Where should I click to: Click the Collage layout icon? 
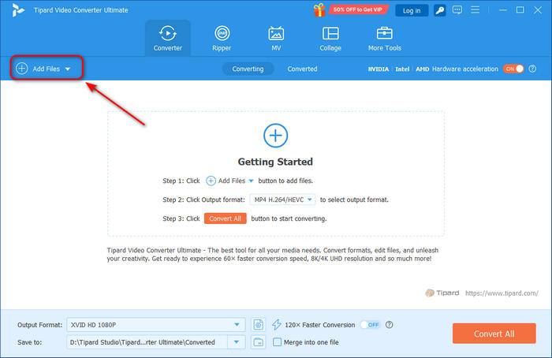pyautogui.click(x=330, y=33)
